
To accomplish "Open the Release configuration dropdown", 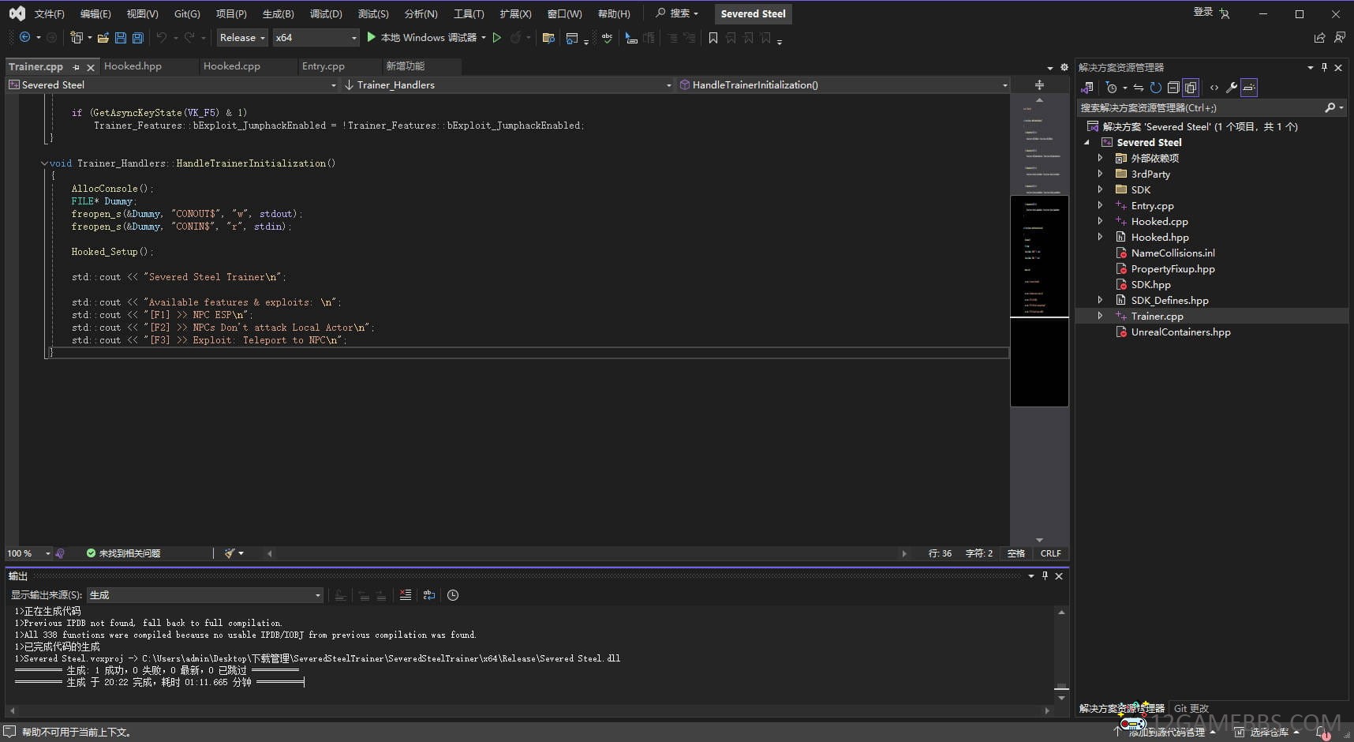I will pyautogui.click(x=242, y=37).
